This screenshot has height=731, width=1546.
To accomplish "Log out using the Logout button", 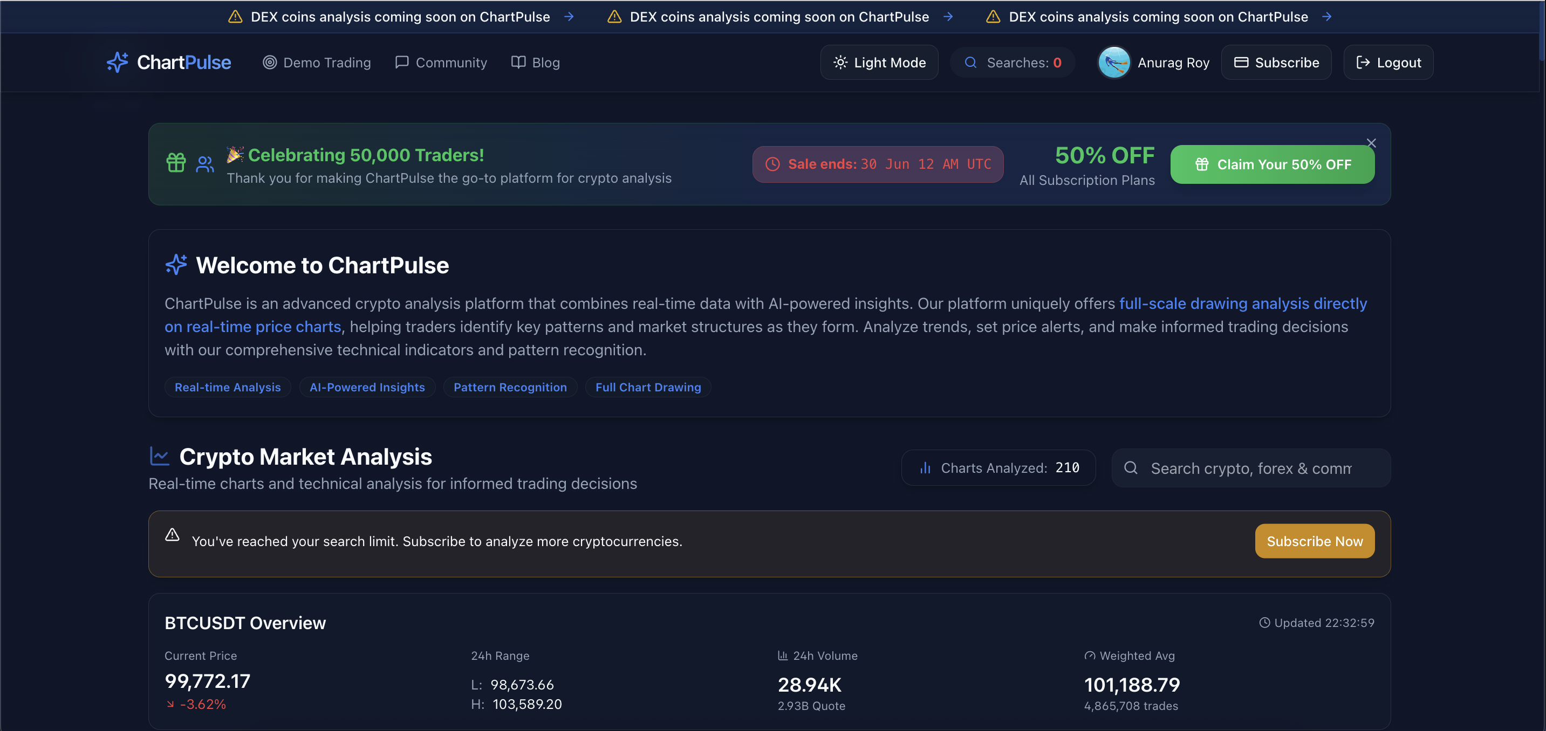I will [x=1388, y=63].
